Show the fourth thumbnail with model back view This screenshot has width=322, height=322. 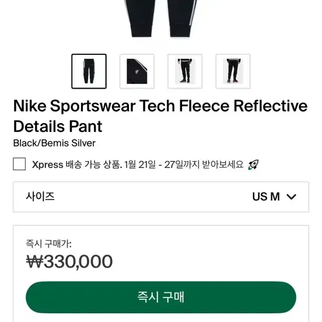pos(233,71)
